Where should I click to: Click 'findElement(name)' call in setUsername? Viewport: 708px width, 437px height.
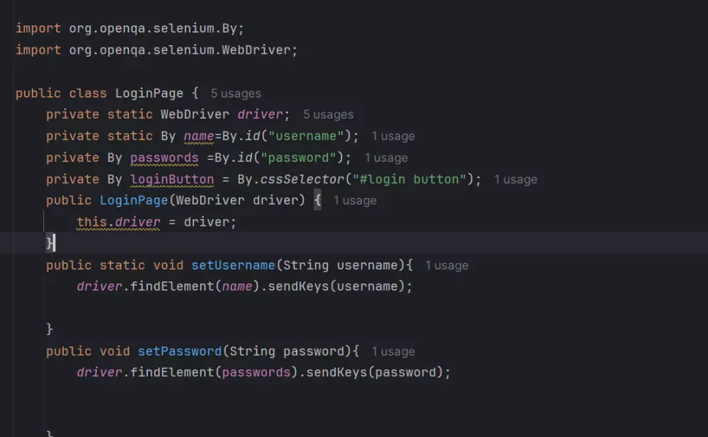click(195, 287)
